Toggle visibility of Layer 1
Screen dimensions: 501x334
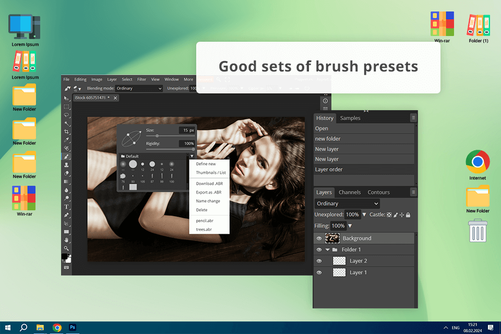(x=319, y=272)
